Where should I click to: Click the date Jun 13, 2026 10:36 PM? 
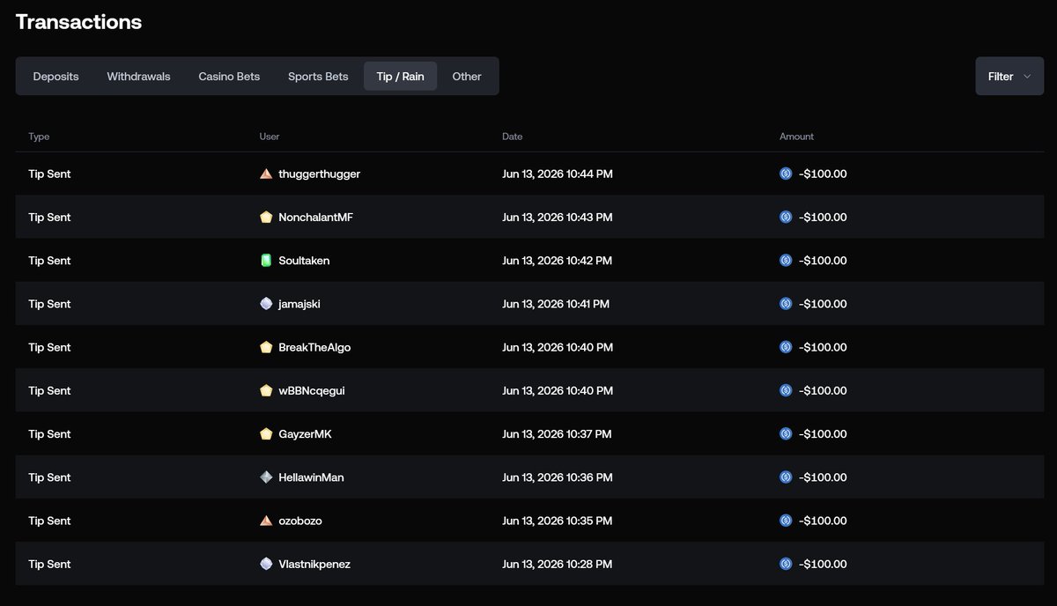tap(558, 477)
